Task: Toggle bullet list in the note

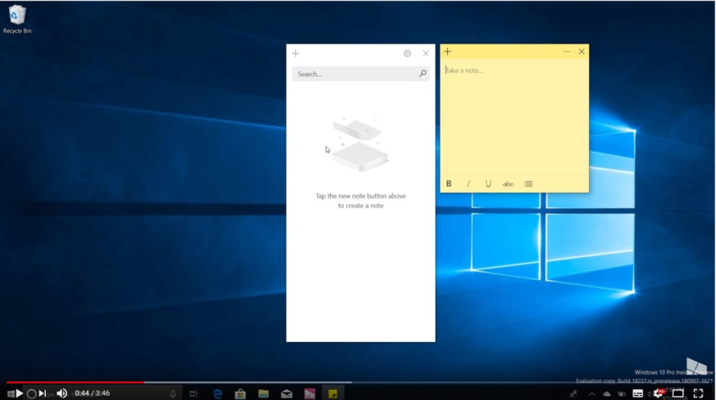Action: point(528,184)
